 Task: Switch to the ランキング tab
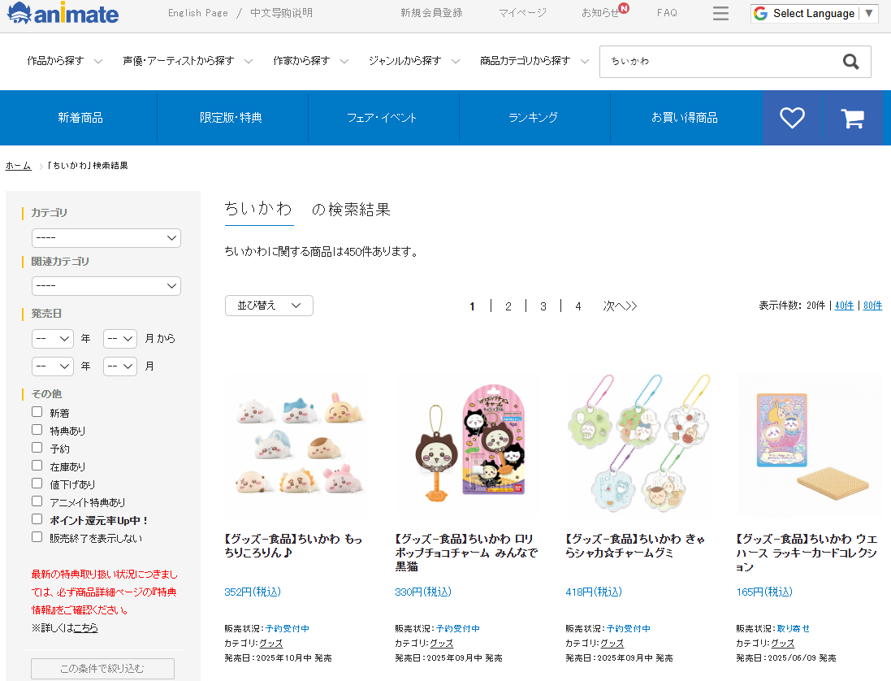[x=534, y=118]
